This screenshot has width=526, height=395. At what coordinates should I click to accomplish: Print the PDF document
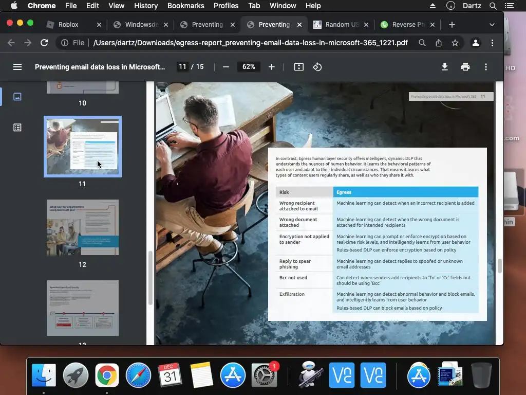pyautogui.click(x=465, y=67)
